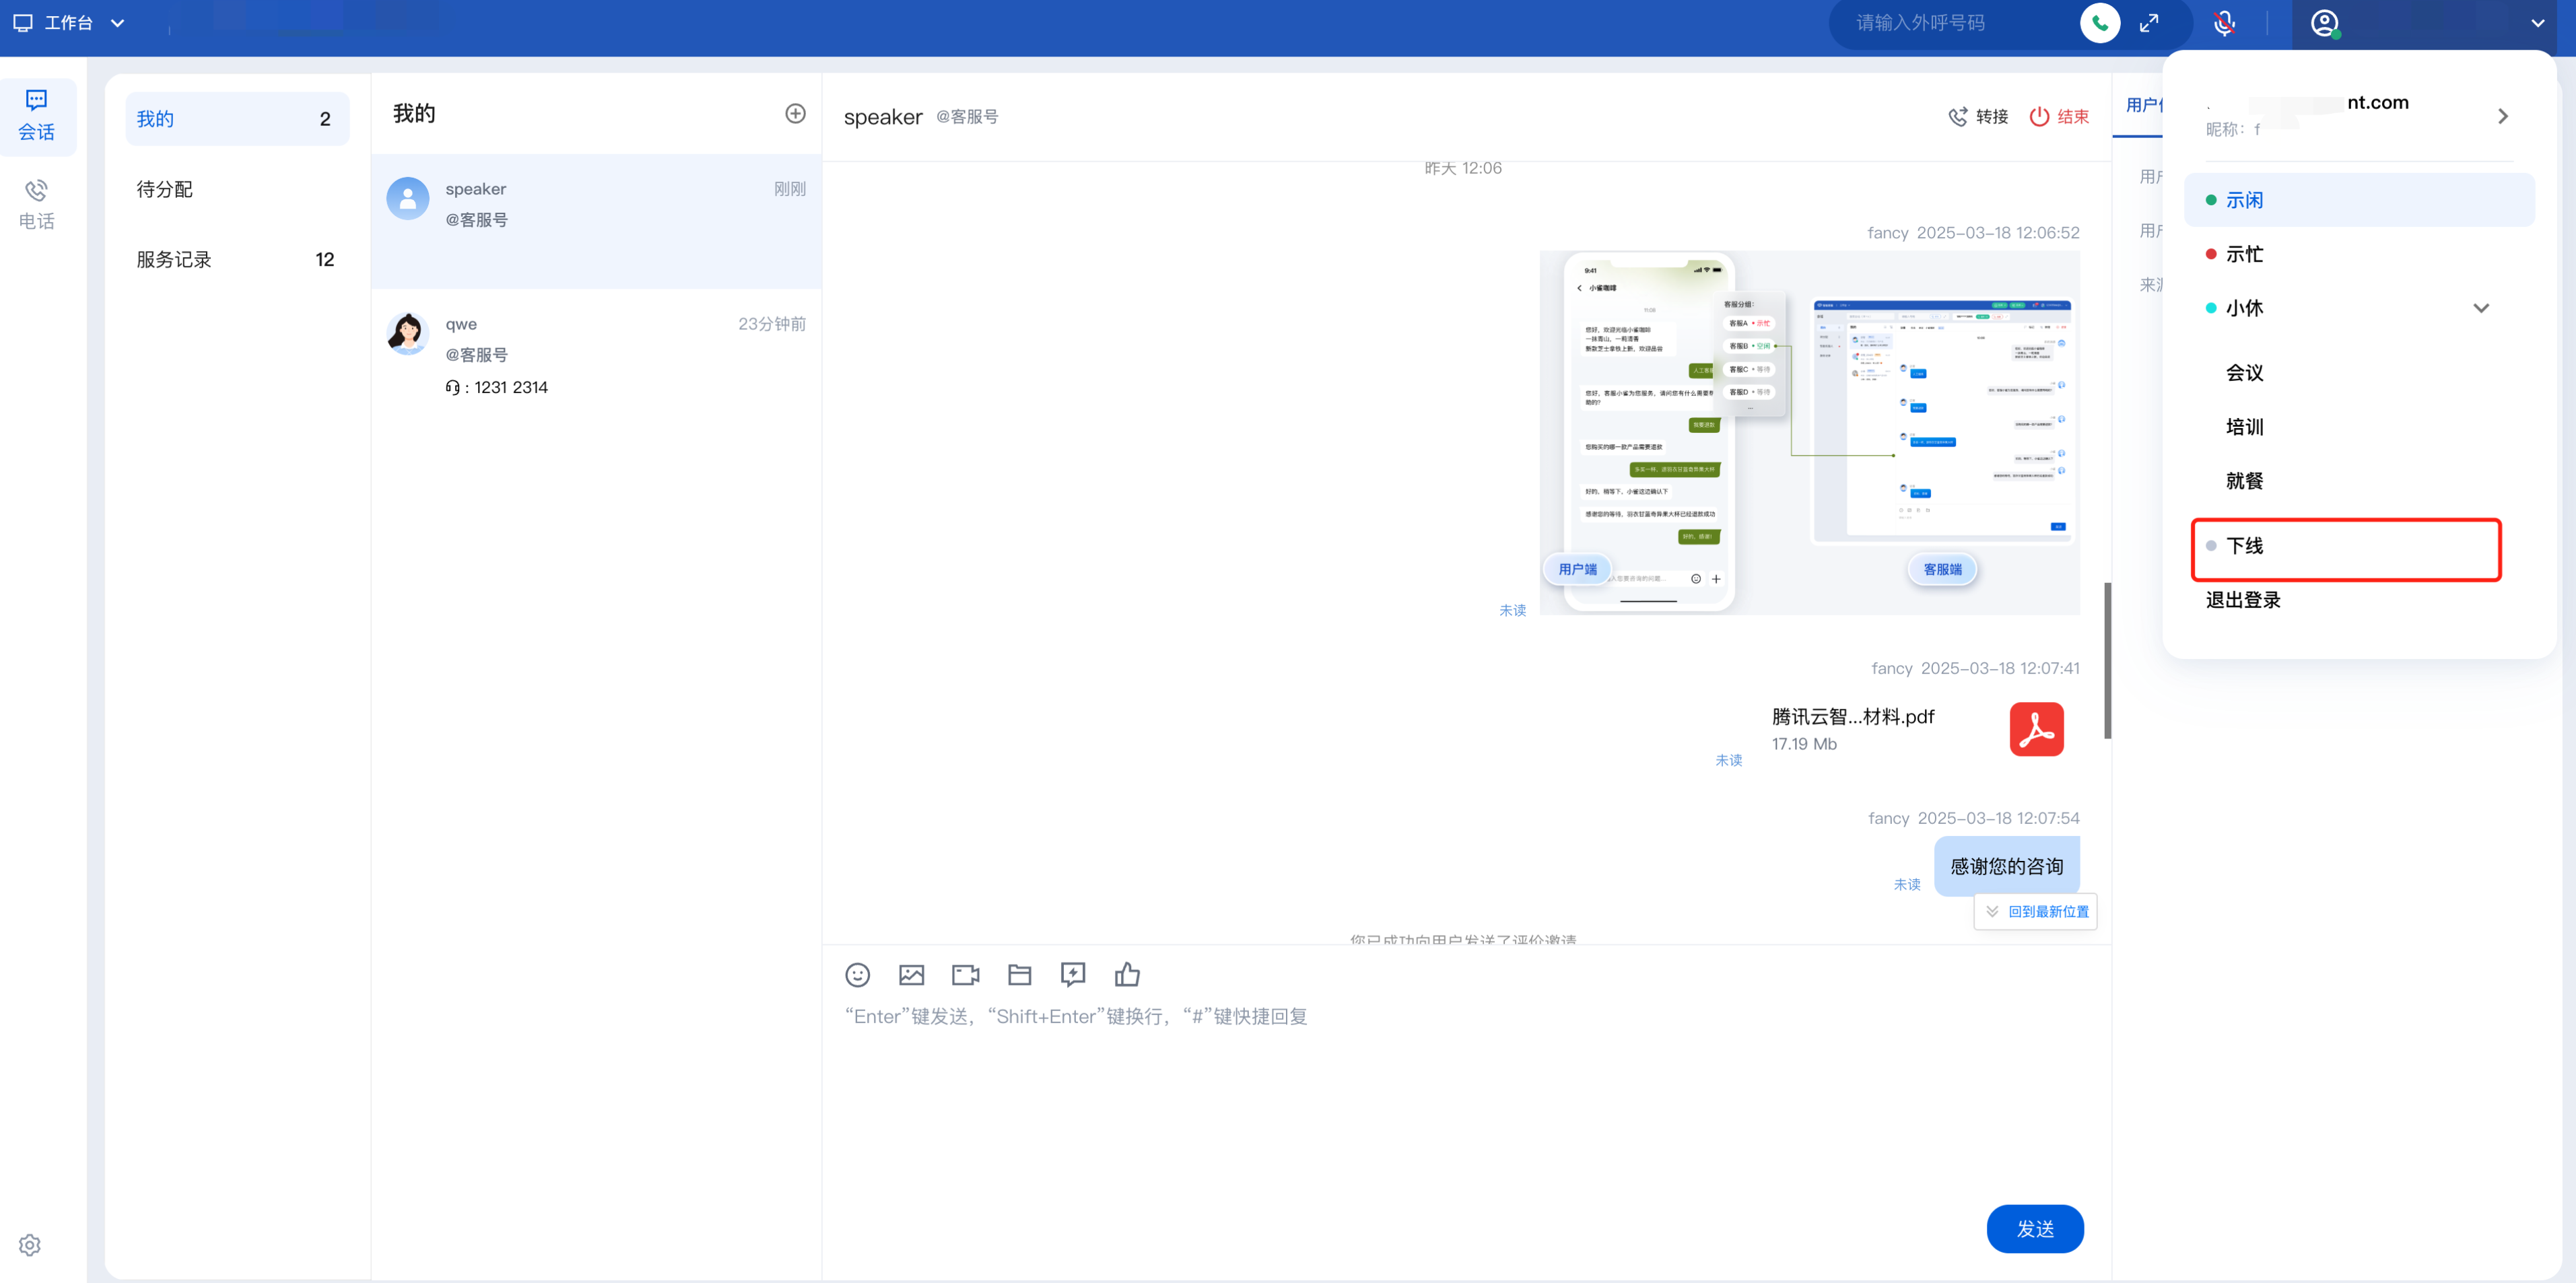The width and height of the screenshot is (2576, 1283).
Task: Click the emoji icon in message toolbar
Action: [x=857, y=974]
